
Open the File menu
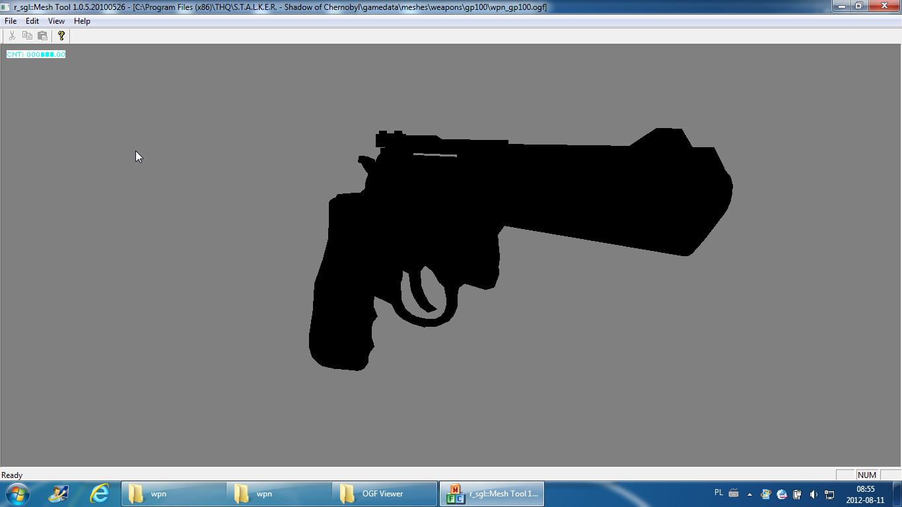(x=11, y=21)
